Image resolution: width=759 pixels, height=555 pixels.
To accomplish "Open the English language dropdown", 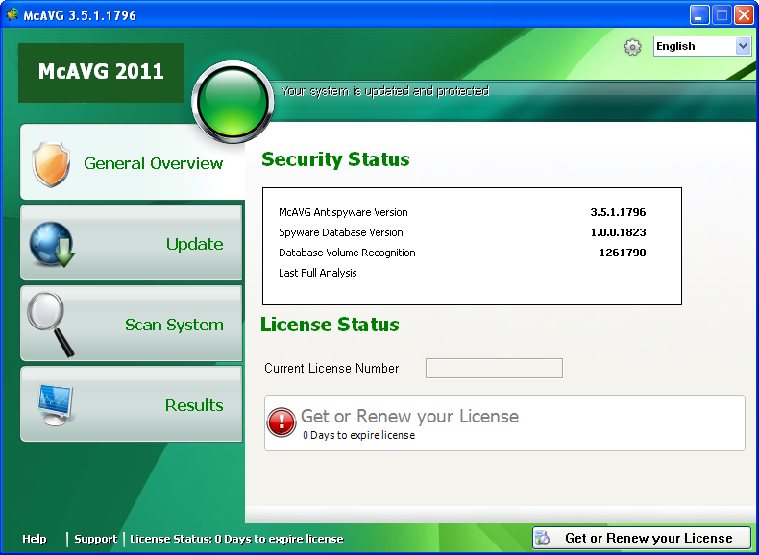I will (x=702, y=46).
